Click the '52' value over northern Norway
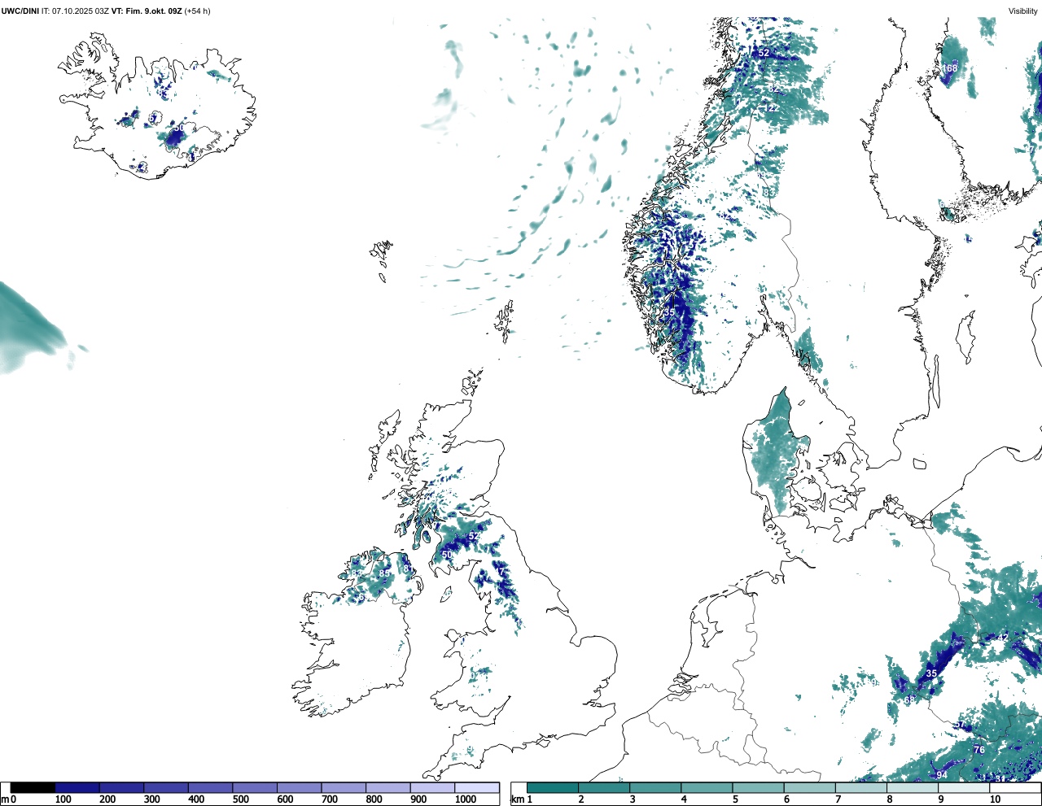The height and width of the screenshot is (806, 1042). (x=764, y=53)
